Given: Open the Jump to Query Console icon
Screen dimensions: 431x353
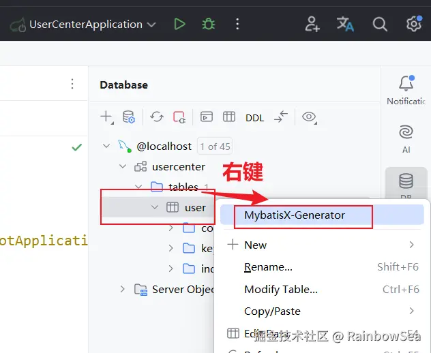Looking at the screenshot, I should tap(207, 117).
